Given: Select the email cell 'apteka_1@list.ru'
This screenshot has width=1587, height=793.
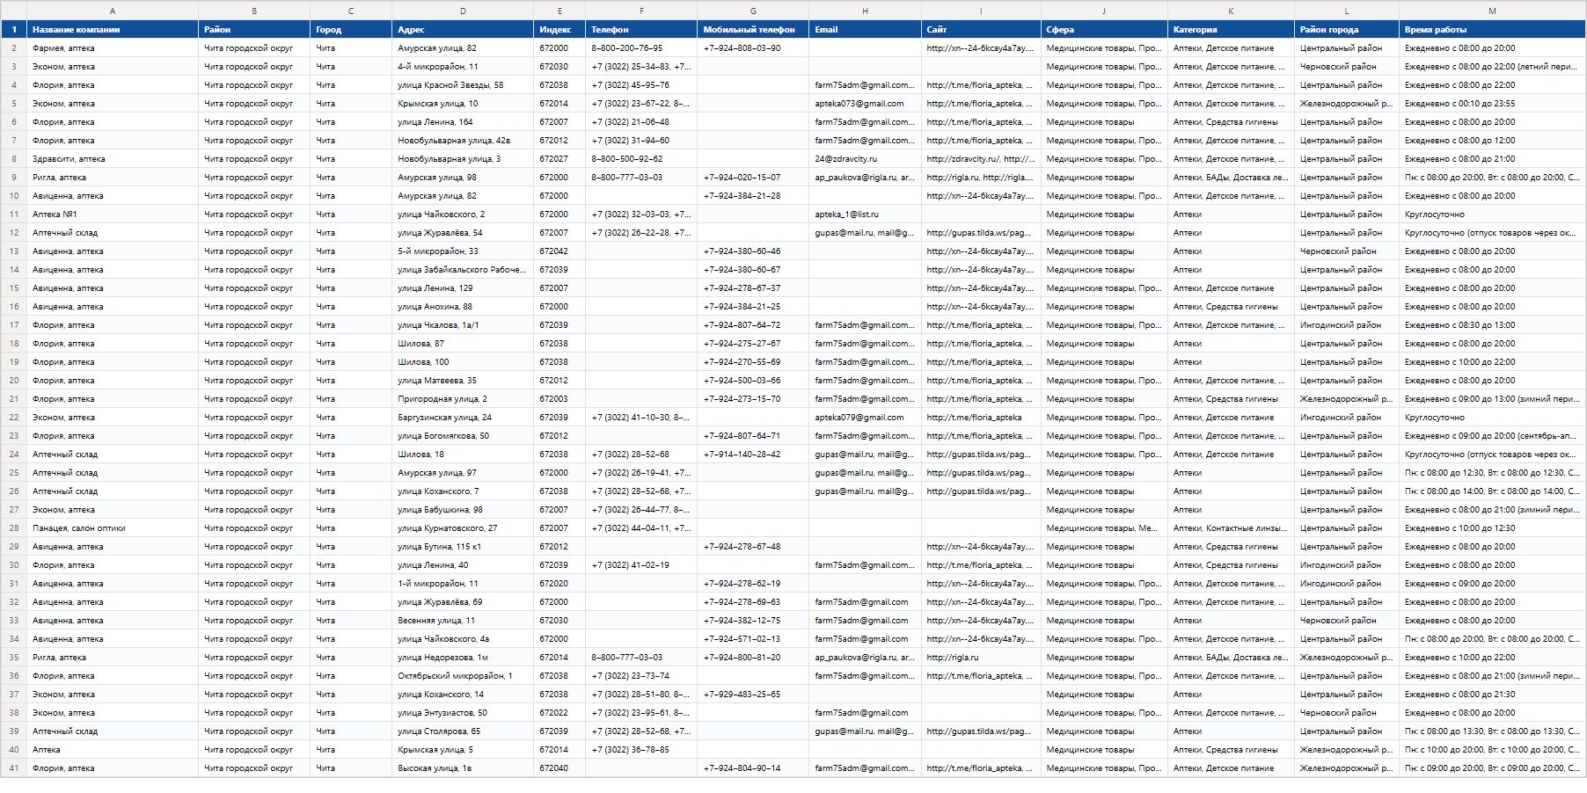Looking at the screenshot, I should [865, 215].
